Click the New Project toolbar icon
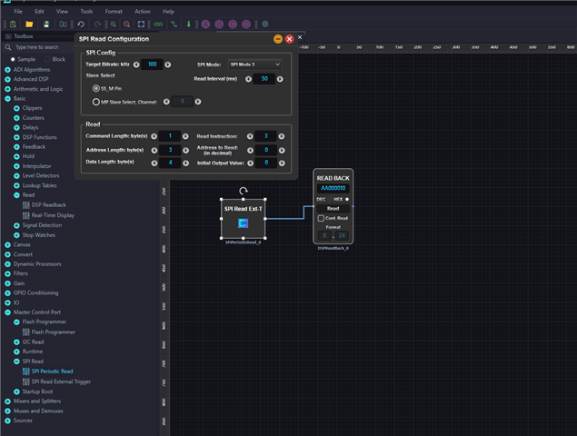577x436 pixels. (x=13, y=25)
